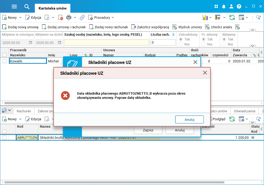The height and width of the screenshot is (185, 264).
Task: Click the bar chart reports icon
Action: 205,17
